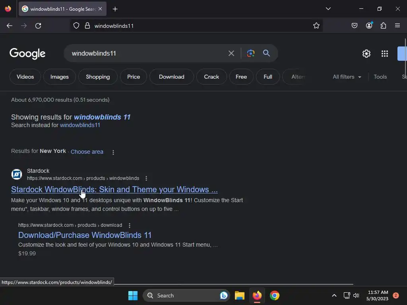Image resolution: width=407 pixels, height=305 pixels.
Task: Open the Extensions puzzle icon
Action: pos(383,25)
